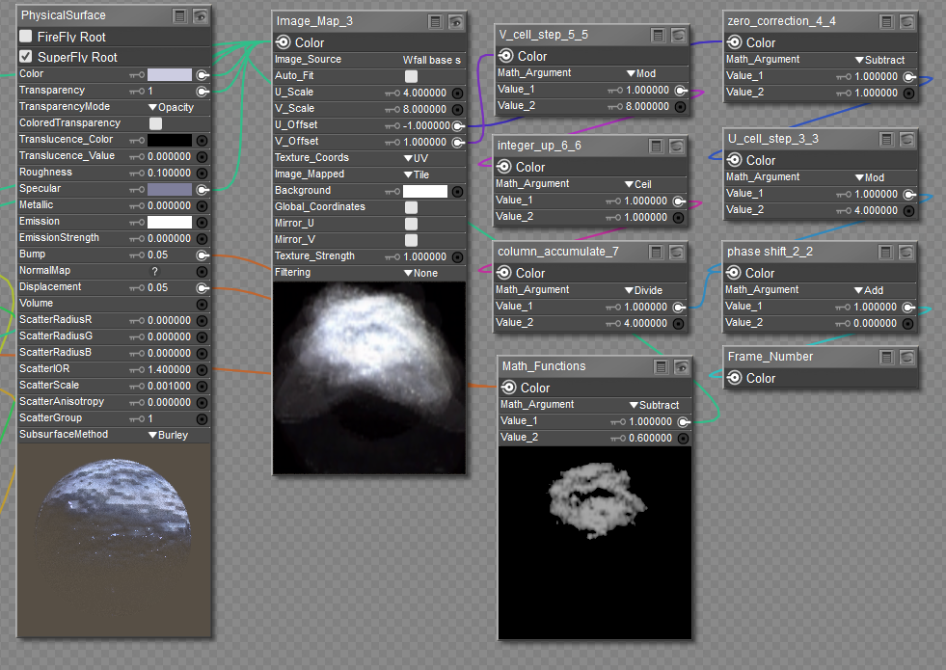Open Image_Mapped Tile dropdown

[417, 174]
